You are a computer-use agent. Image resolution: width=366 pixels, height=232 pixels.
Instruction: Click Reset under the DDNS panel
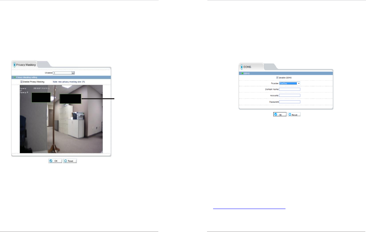pos(294,114)
